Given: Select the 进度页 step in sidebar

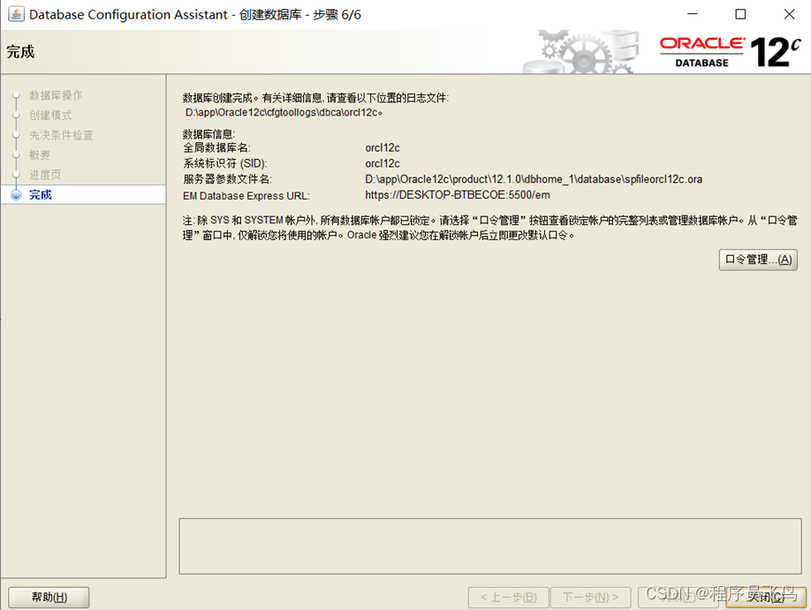Looking at the screenshot, I should click(x=45, y=175).
